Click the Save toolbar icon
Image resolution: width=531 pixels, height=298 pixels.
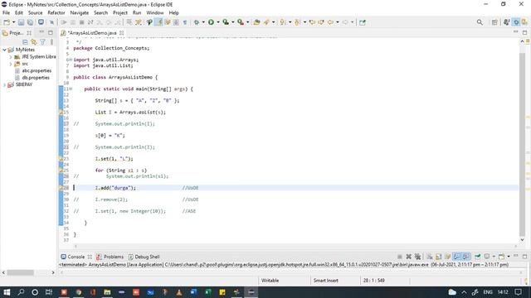21,22
